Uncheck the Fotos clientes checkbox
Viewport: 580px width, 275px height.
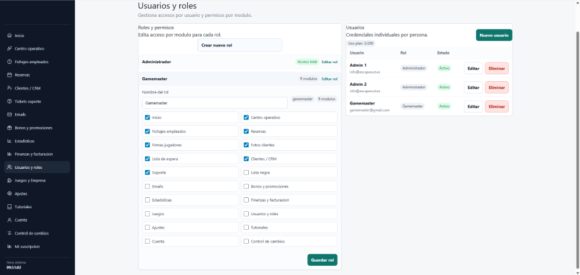pos(246,144)
